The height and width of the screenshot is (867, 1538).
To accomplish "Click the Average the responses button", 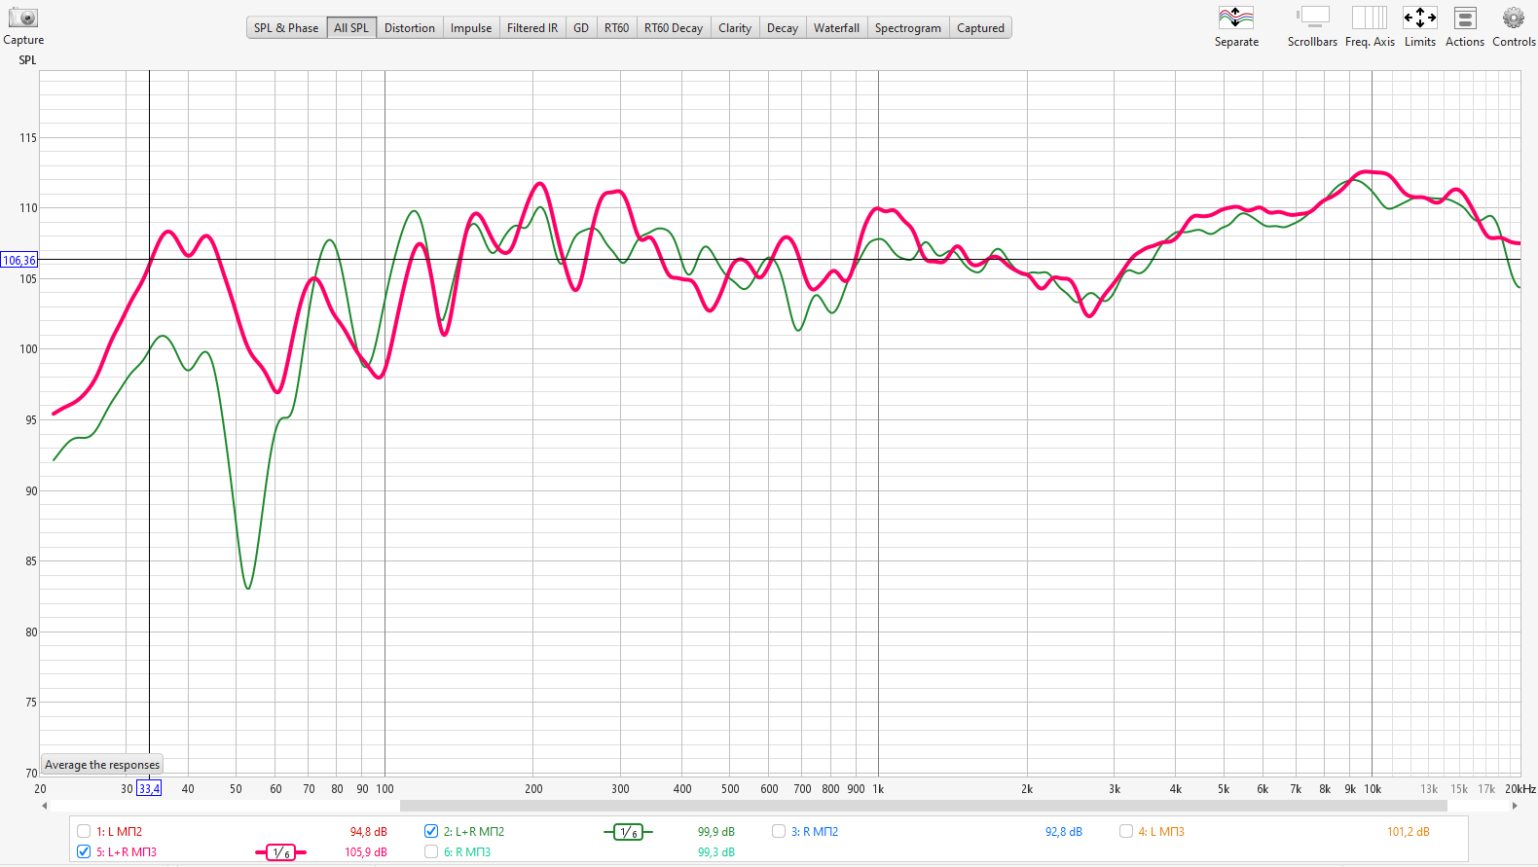I will tap(102, 765).
